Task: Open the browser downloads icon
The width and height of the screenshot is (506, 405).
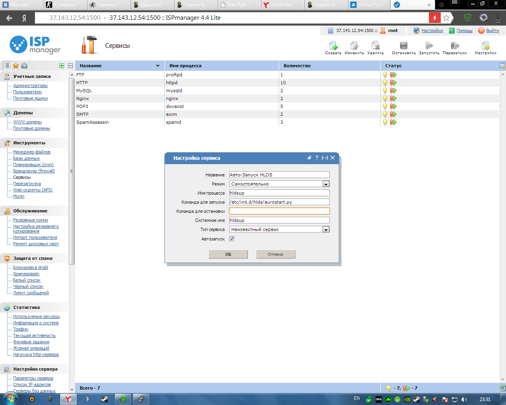Action: point(498,18)
